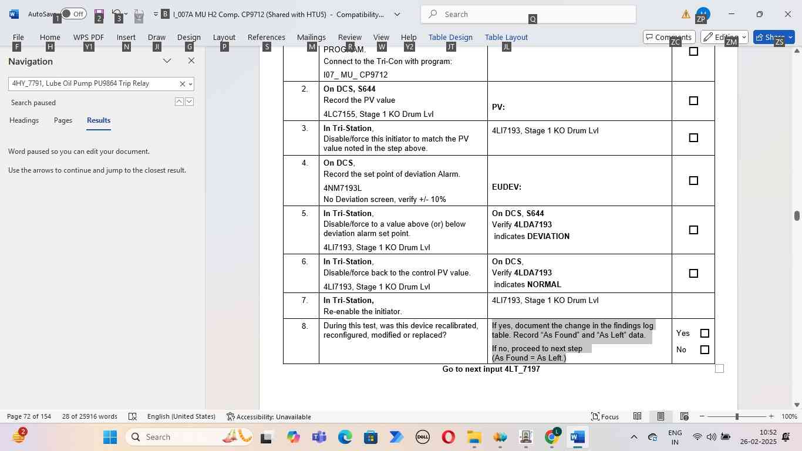The image size is (802, 451).
Task: Click 'Go to next input 4LT_7197' text
Action: point(491,369)
